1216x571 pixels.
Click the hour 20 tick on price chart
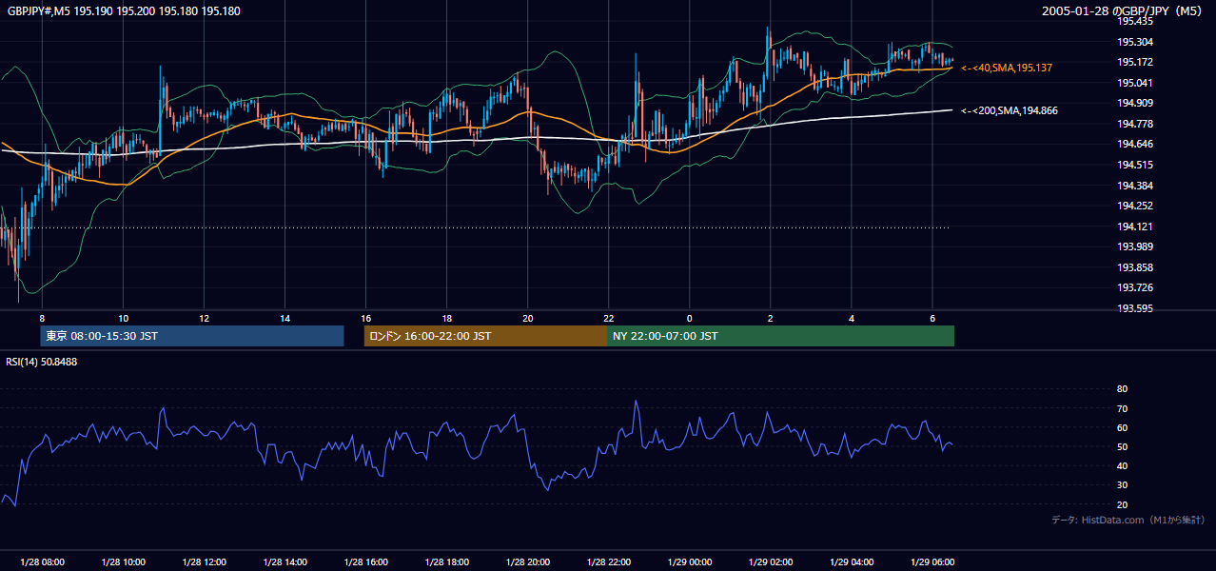pos(528,318)
